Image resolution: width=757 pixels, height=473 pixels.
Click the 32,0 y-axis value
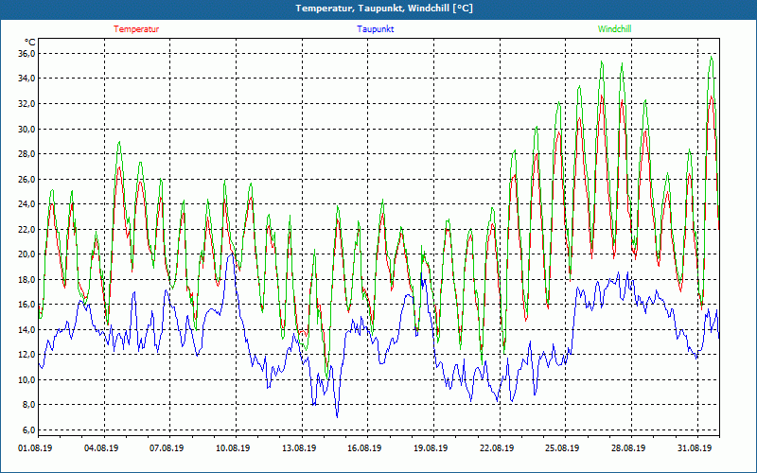point(26,104)
